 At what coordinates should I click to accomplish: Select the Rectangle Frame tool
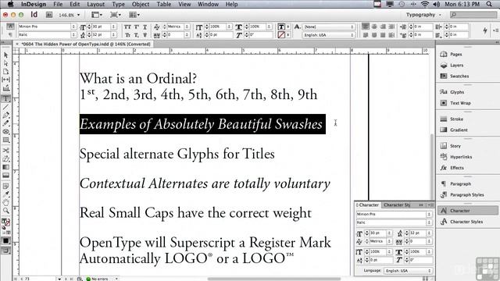point(5,132)
